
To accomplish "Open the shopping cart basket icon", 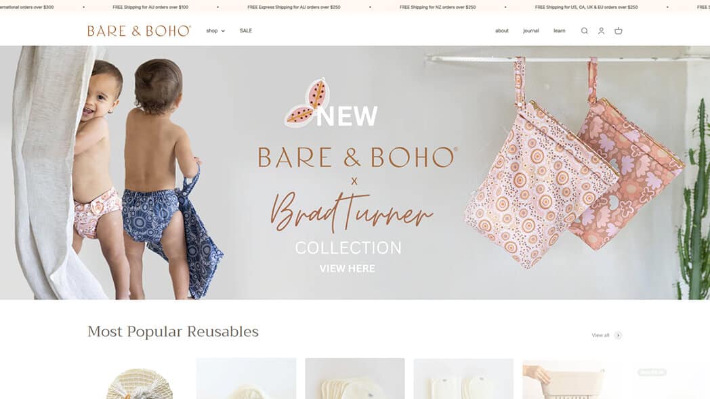I will [618, 30].
